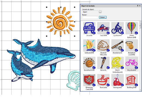Pin the Clipart de bordado panel
This screenshot has width=142, height=99.
[138, 6]
